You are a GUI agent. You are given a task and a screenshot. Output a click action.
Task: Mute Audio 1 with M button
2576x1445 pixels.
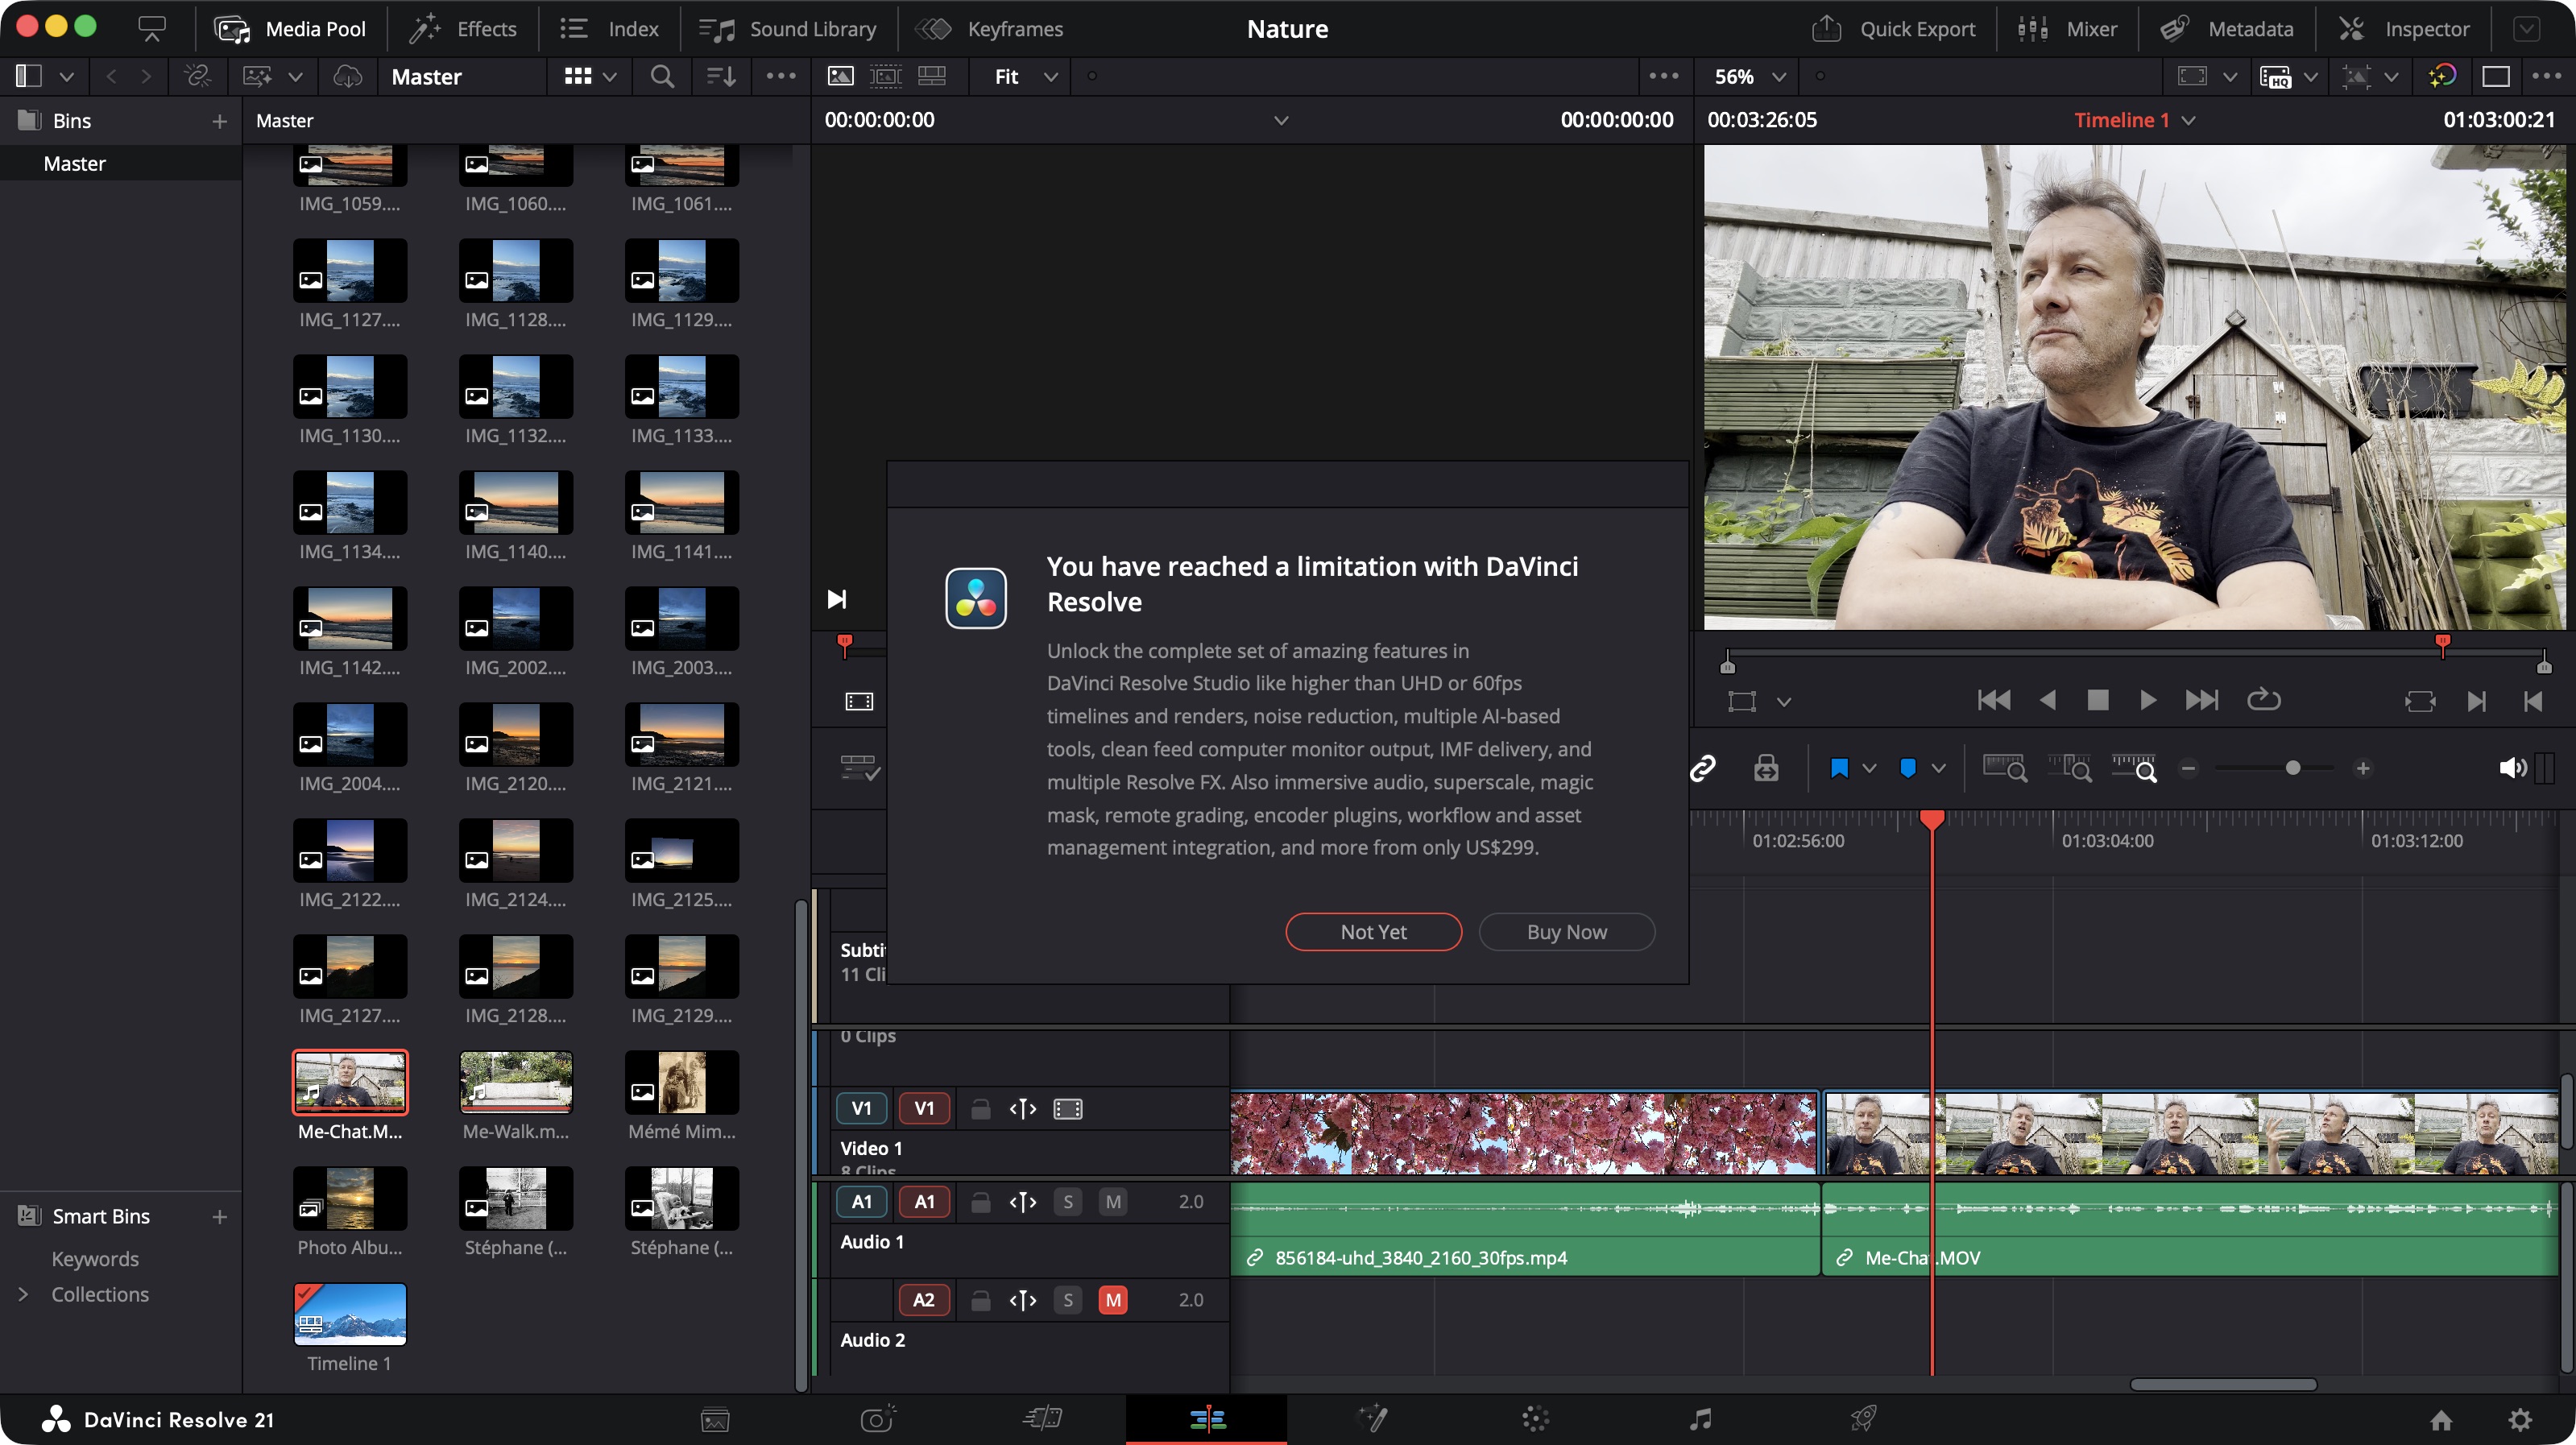click(x=1112, y=1202)
